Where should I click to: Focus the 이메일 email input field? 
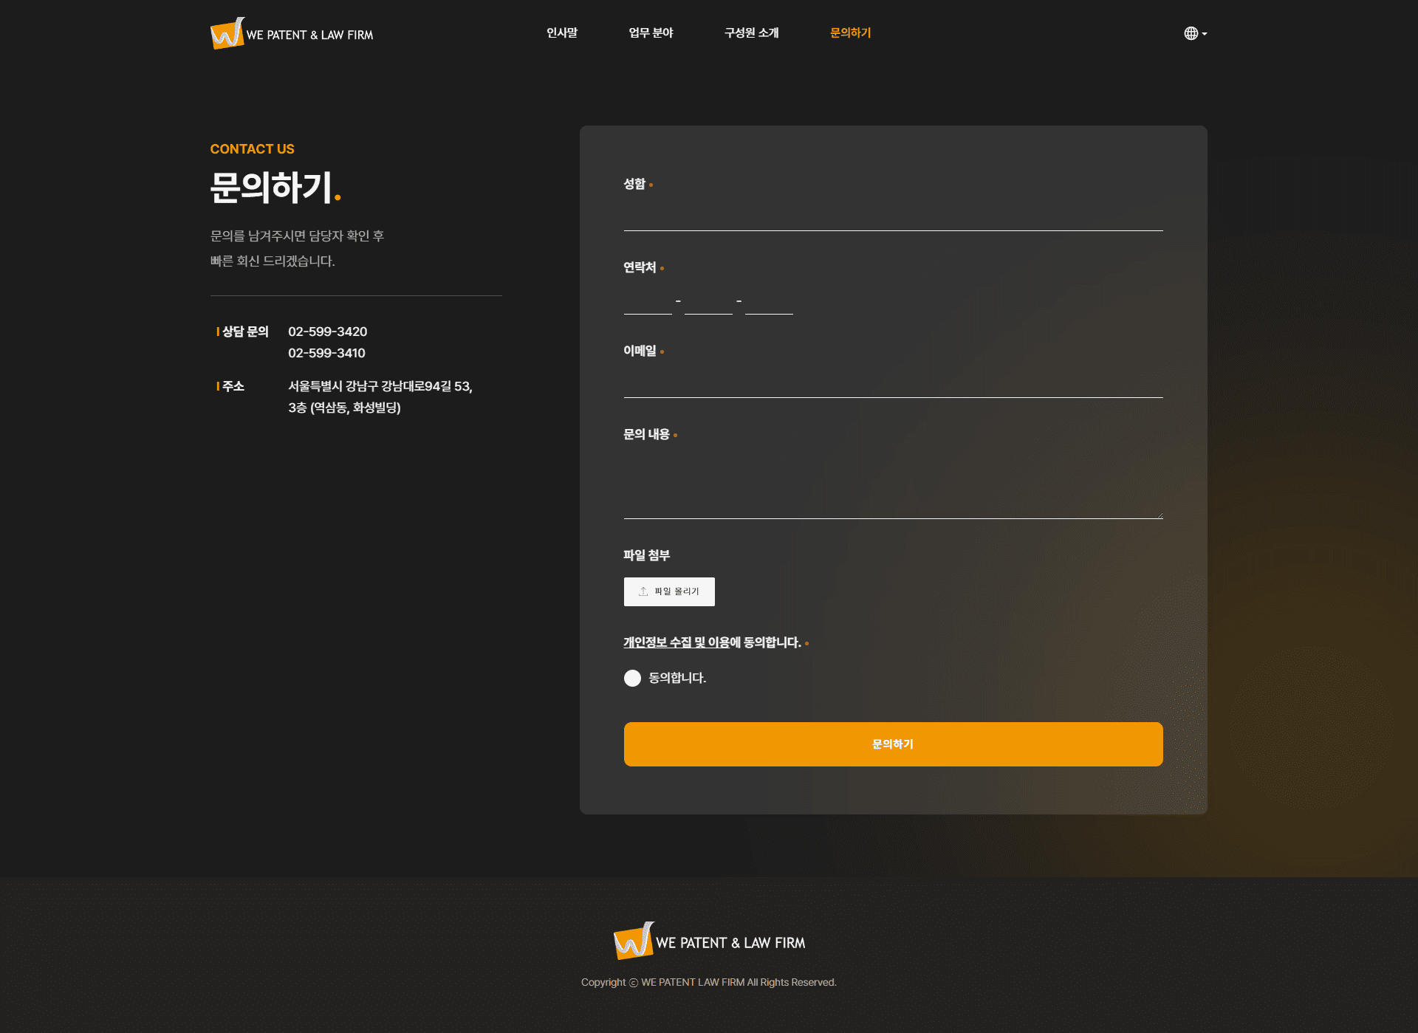[x=893, y=384]
